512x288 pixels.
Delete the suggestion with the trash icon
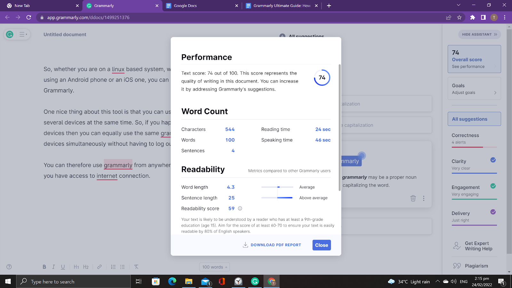(413, 198)
